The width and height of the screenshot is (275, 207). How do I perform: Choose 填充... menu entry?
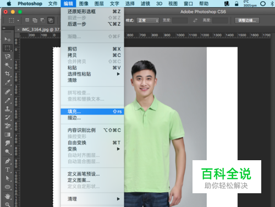pyautogui.click(x=92, y=112)
